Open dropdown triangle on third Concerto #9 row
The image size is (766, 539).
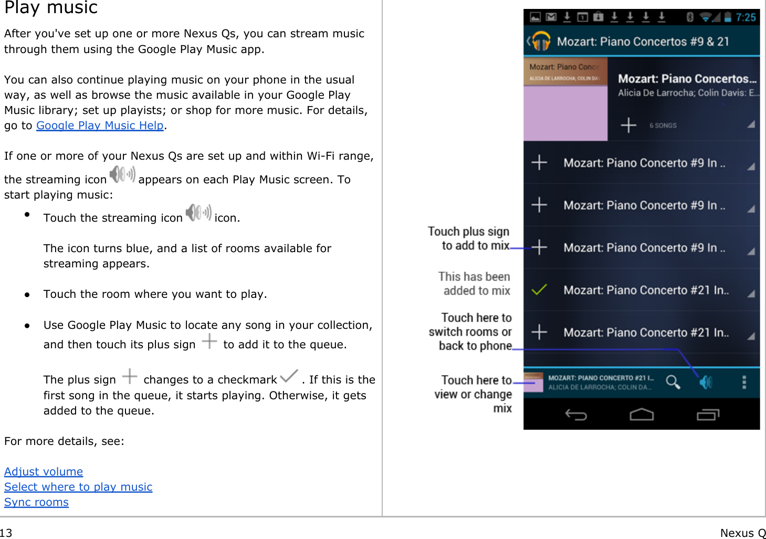[751, 251]
